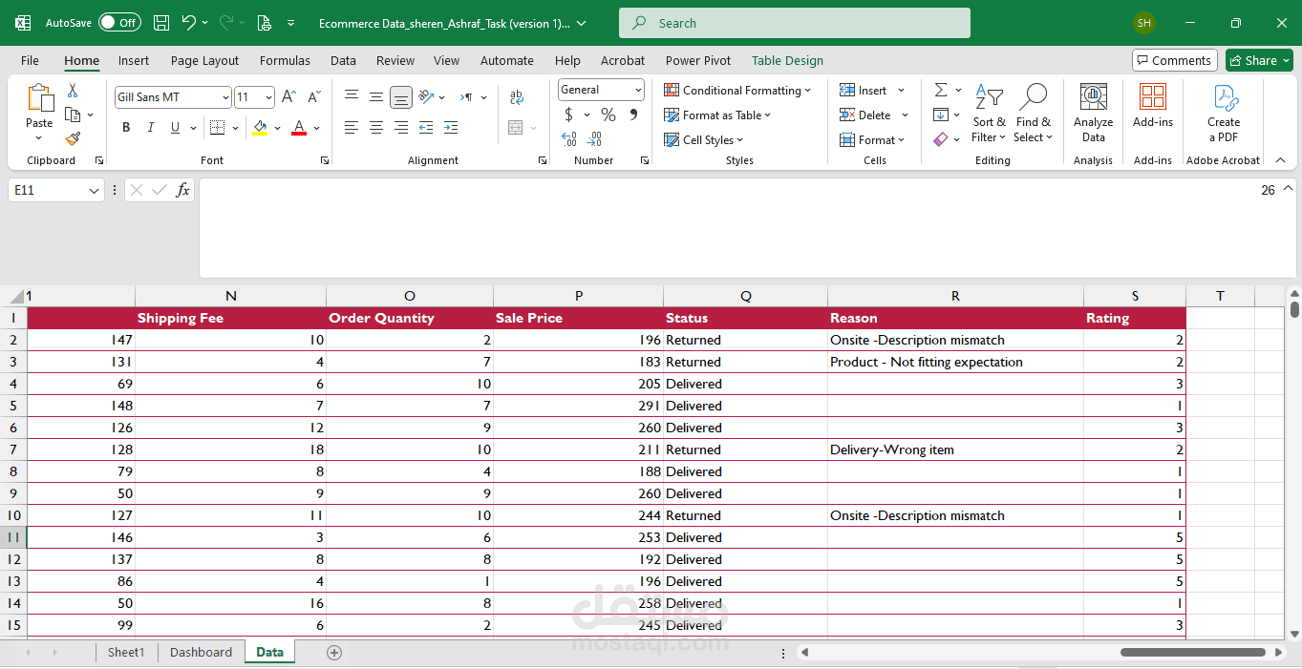This screenshot has width=1302, height=669.
Task: Click the Add-ins icon
Action: point(1153,105)
